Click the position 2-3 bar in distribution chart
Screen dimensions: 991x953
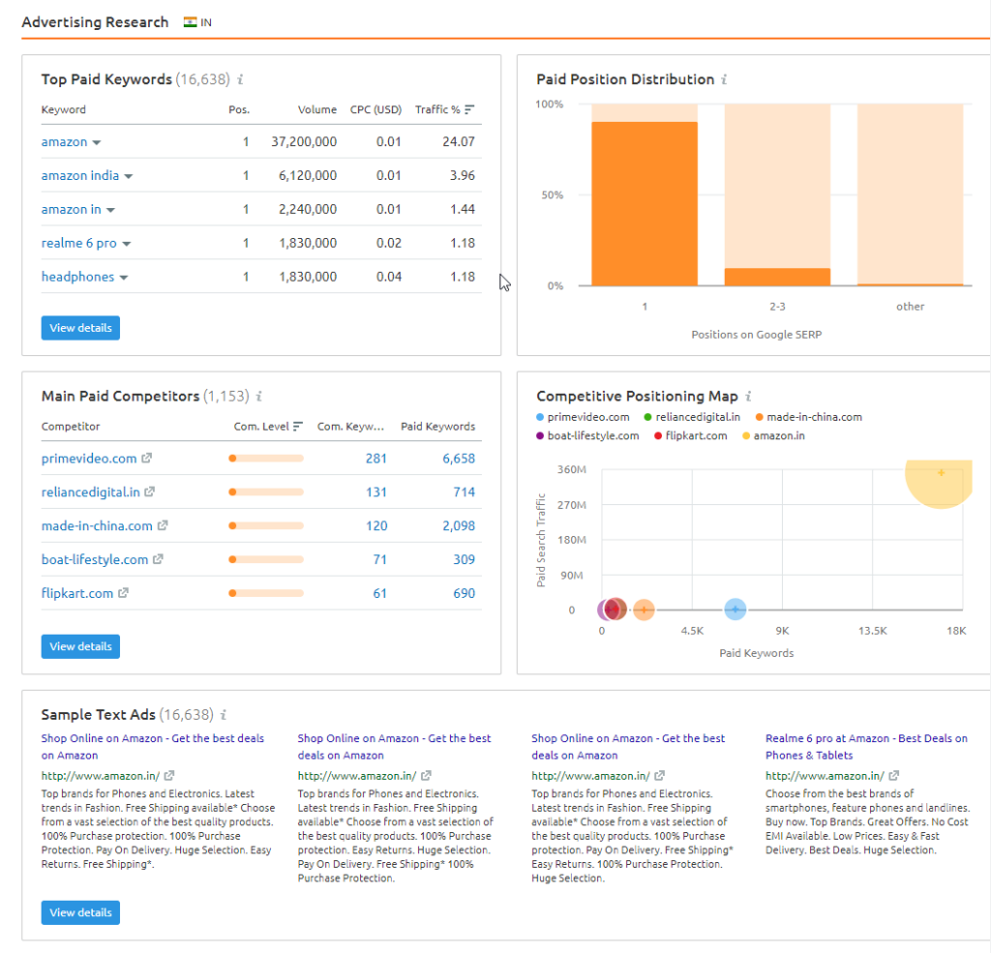[x=777, y=277]
